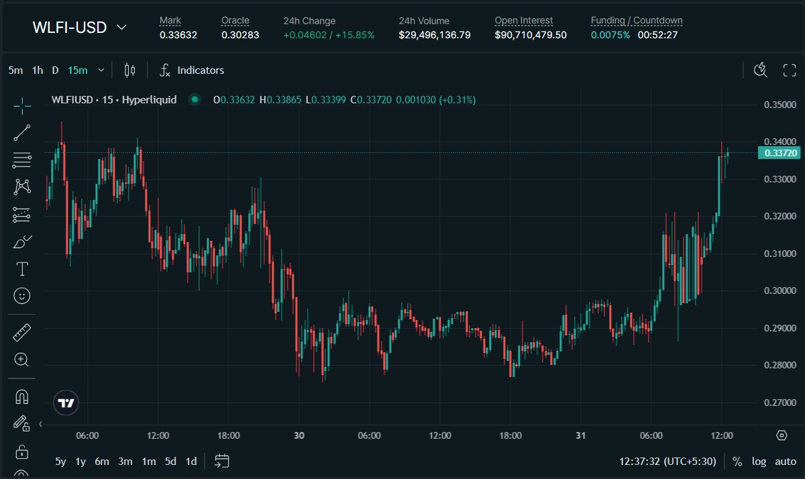Open the go to date calendar
805x479 pixels.
click(223, 461)
